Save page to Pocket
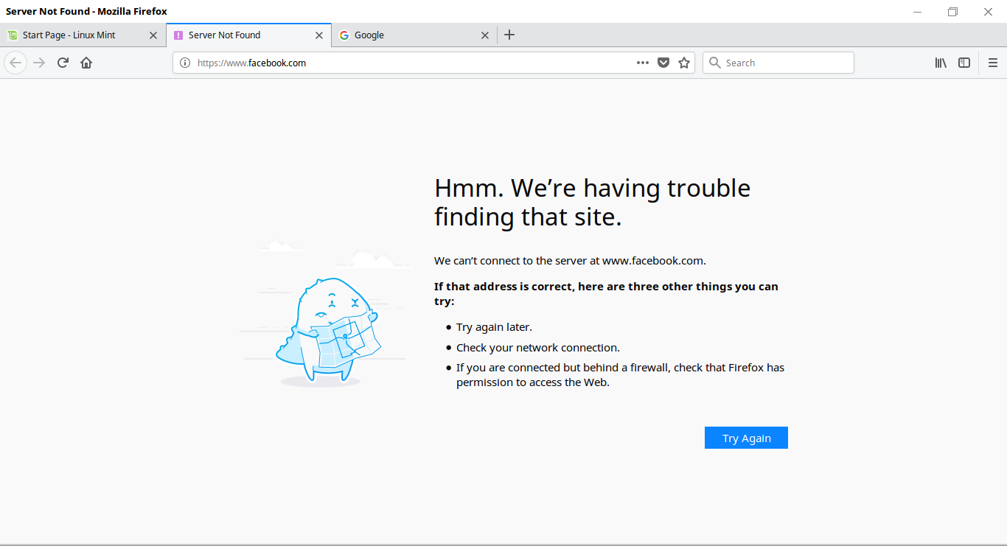The image size is (1007, 546). click(663, 63)
